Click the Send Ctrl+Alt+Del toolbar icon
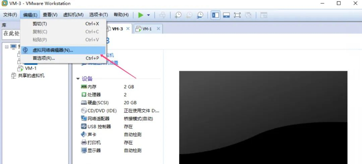 tap(163, 15)
